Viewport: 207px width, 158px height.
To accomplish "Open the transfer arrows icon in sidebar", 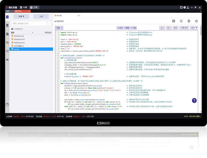I will 7,43.
